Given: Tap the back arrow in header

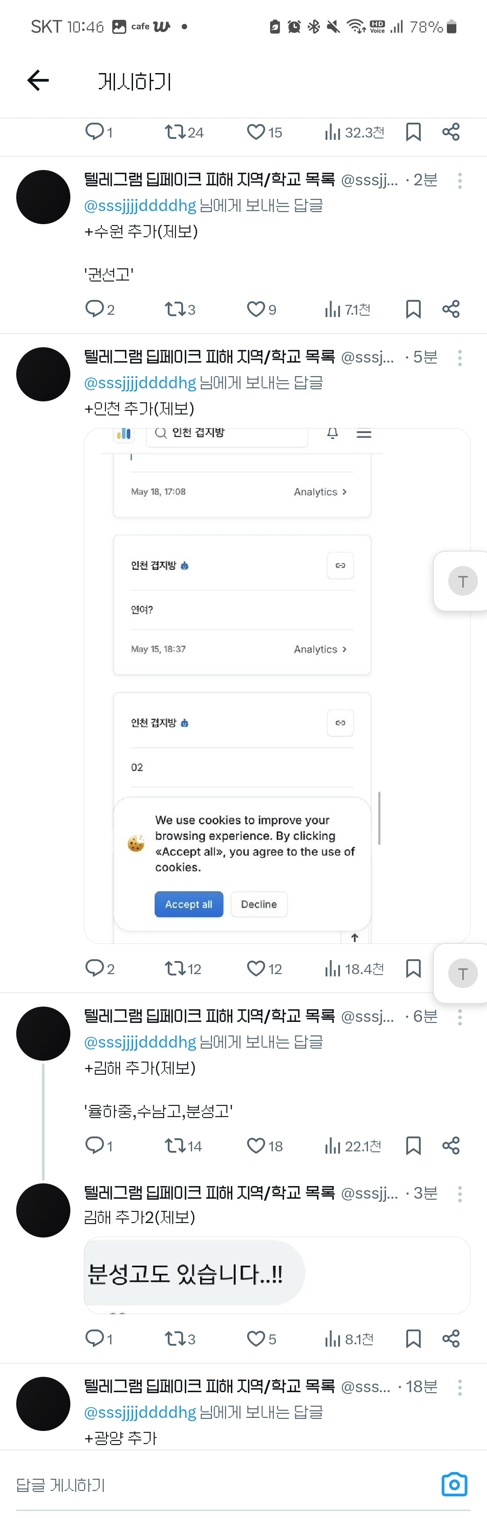Looking at the screenshot, I should pos(38,81).
